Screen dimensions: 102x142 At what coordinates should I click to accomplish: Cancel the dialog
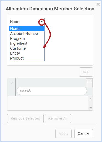pos(84,134)
